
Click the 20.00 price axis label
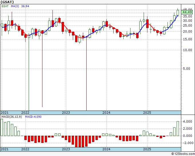(188, 31)
